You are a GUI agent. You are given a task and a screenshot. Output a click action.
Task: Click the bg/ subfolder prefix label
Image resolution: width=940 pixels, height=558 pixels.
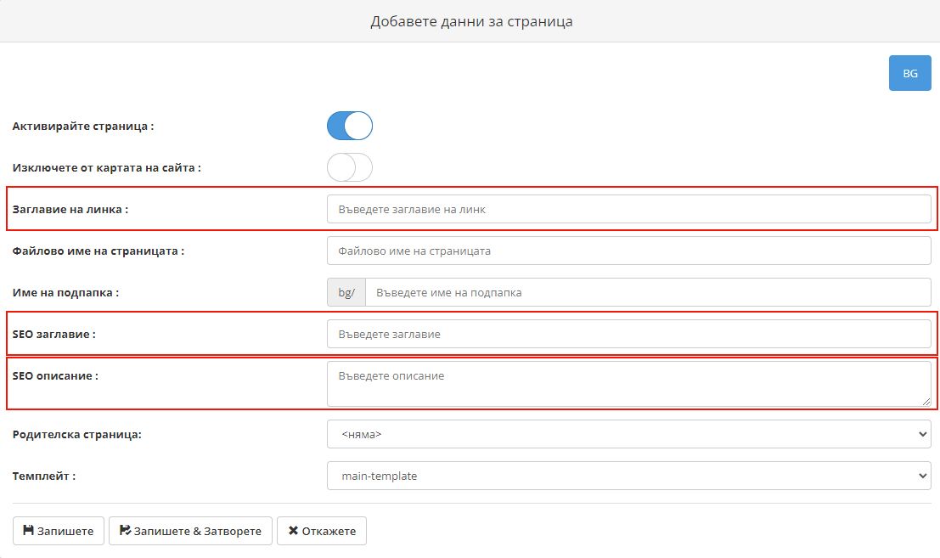pyautogui.click(x=346, y=292)
